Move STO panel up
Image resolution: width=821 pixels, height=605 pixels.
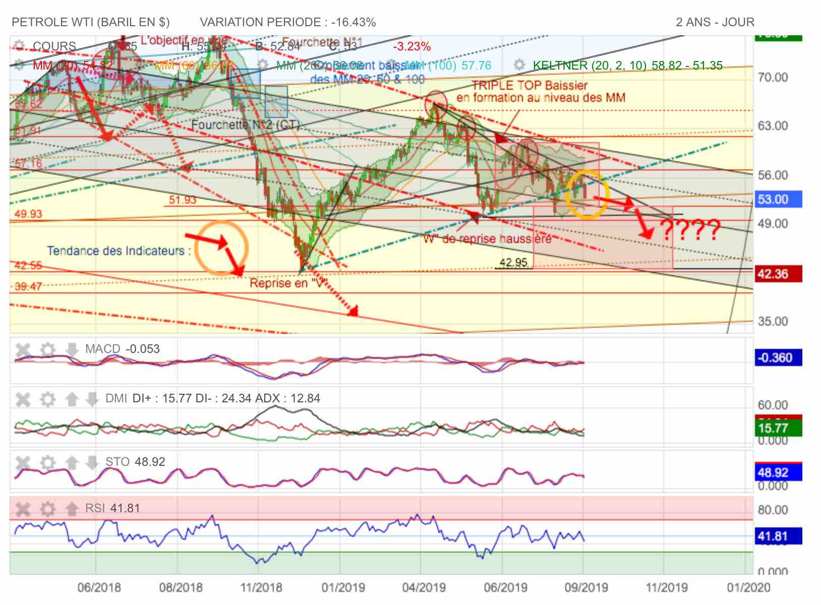tap(72, 462)
